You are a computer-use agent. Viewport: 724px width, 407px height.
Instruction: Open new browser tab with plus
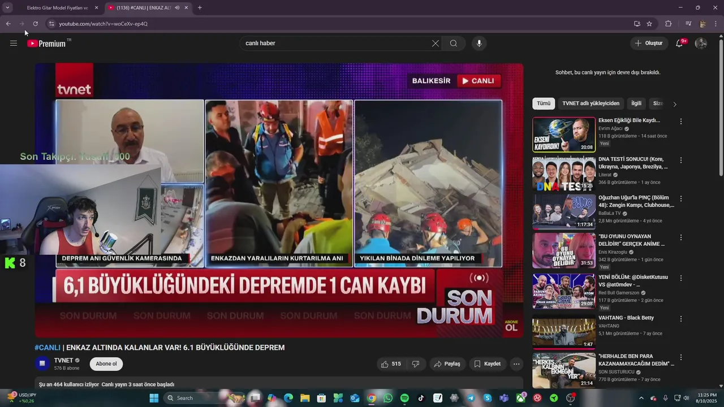(x=200, y=8)
